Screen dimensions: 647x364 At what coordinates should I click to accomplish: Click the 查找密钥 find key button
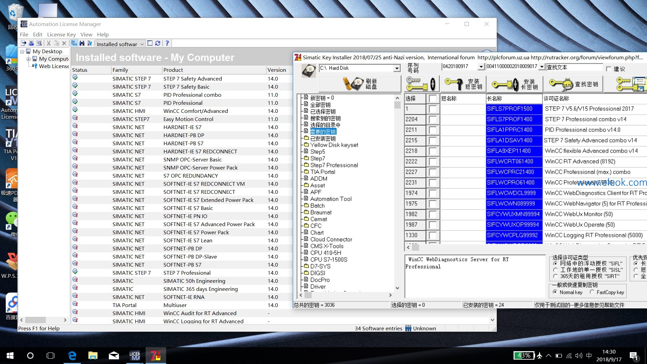(574, 84)
